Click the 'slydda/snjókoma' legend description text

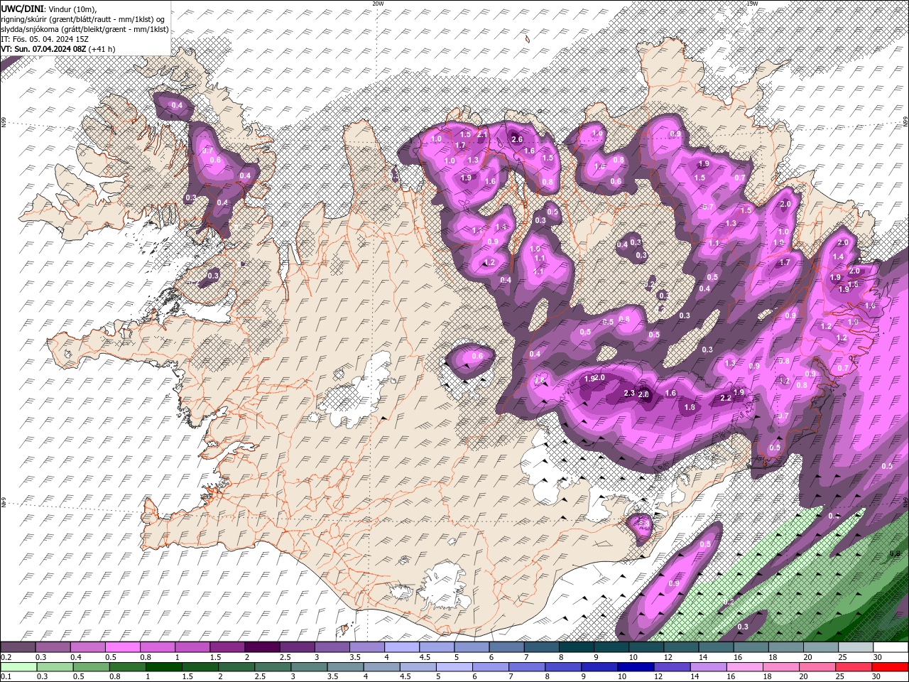(x=31, y=29)
